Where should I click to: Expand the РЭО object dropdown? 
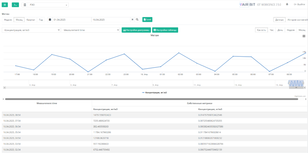45,5
